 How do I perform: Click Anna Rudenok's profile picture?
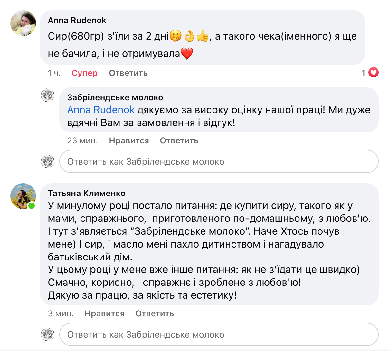click(x=23, y=23)
